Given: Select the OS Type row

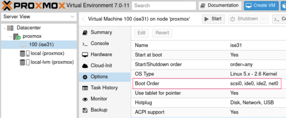Looking at the screenshot, I should click(x=208, y=74).
